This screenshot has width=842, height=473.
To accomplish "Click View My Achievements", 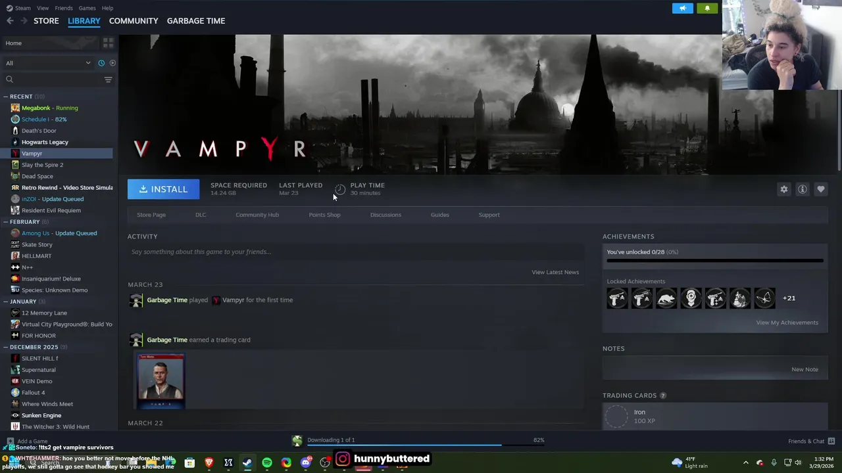I will coord(787,323).
